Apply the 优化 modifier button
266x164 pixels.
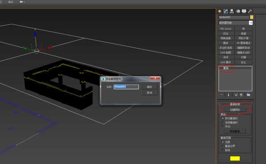pyautogui.click(x=243, y=62)
